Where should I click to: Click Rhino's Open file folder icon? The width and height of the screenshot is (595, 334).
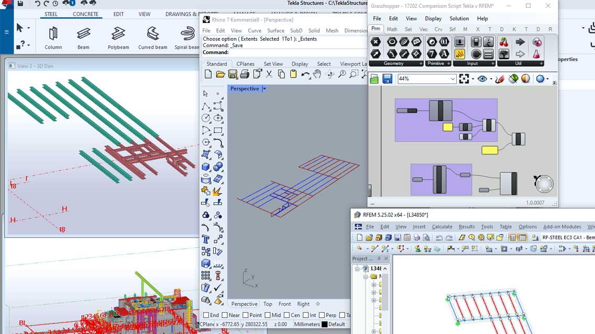[x=220, y=74]
